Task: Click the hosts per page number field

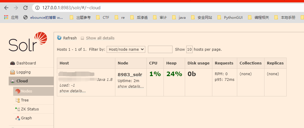Action: pyautogui.click(x=189, y=50)
